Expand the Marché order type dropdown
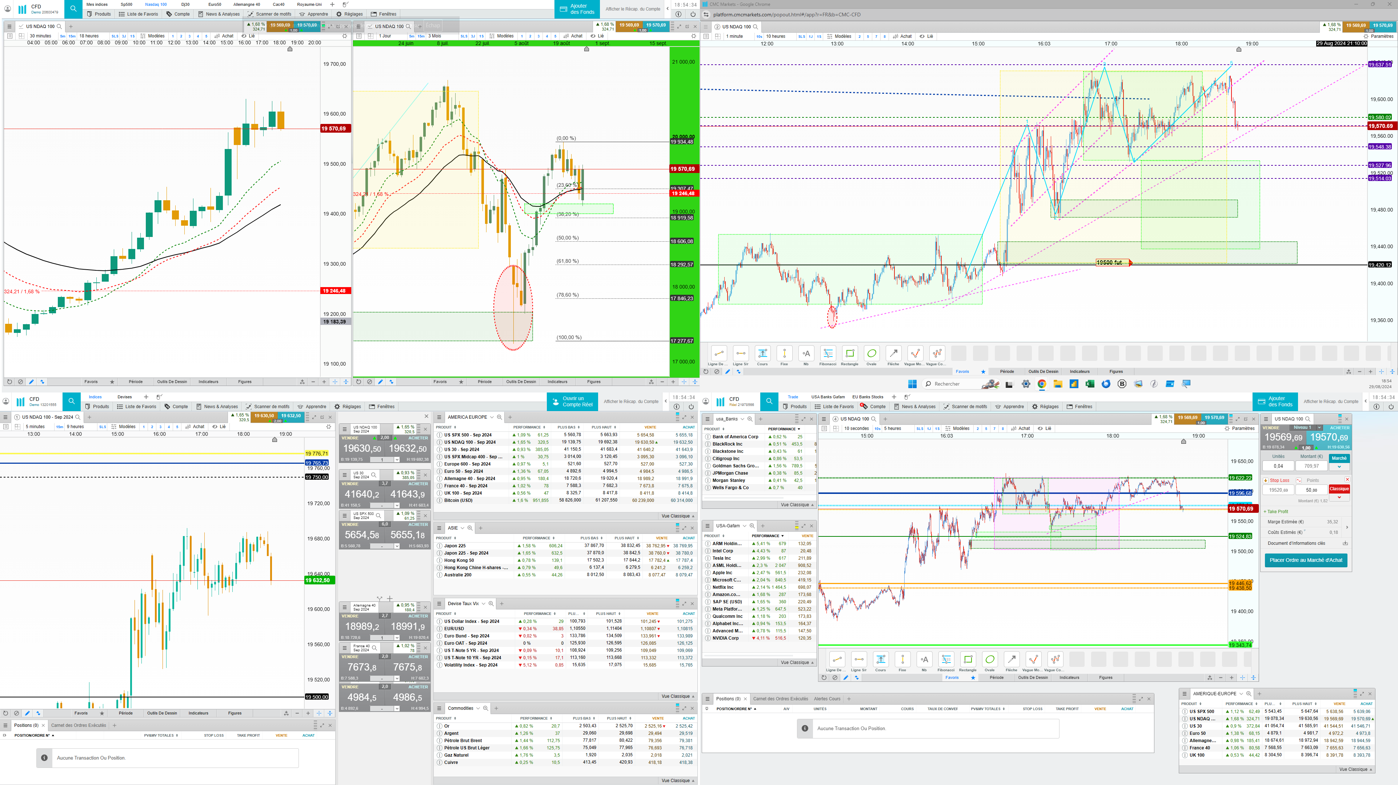The height and width of the screenshot is (785, 1398). 1339,467
